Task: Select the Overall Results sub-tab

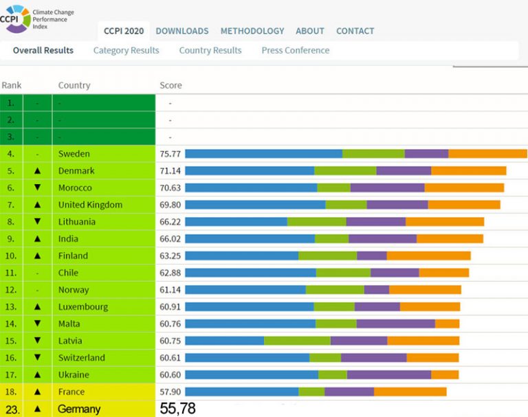Action: (43, 50)
